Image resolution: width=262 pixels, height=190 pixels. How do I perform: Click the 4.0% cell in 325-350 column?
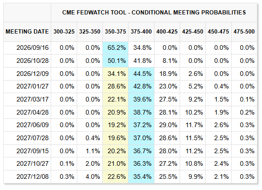click(x=90, y=176)
